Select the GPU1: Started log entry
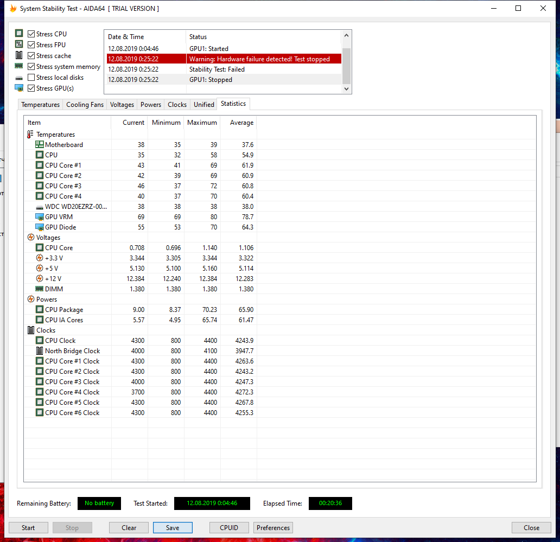Viewport: 560px width, 542px height. [x=224, y=49]
